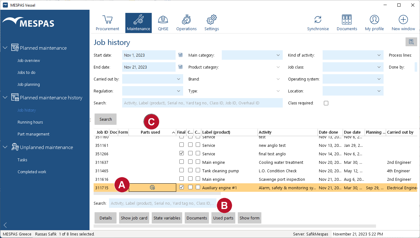Open Settings from the top toolbar
Screen dimensions: 420x238
pos(212,23)
